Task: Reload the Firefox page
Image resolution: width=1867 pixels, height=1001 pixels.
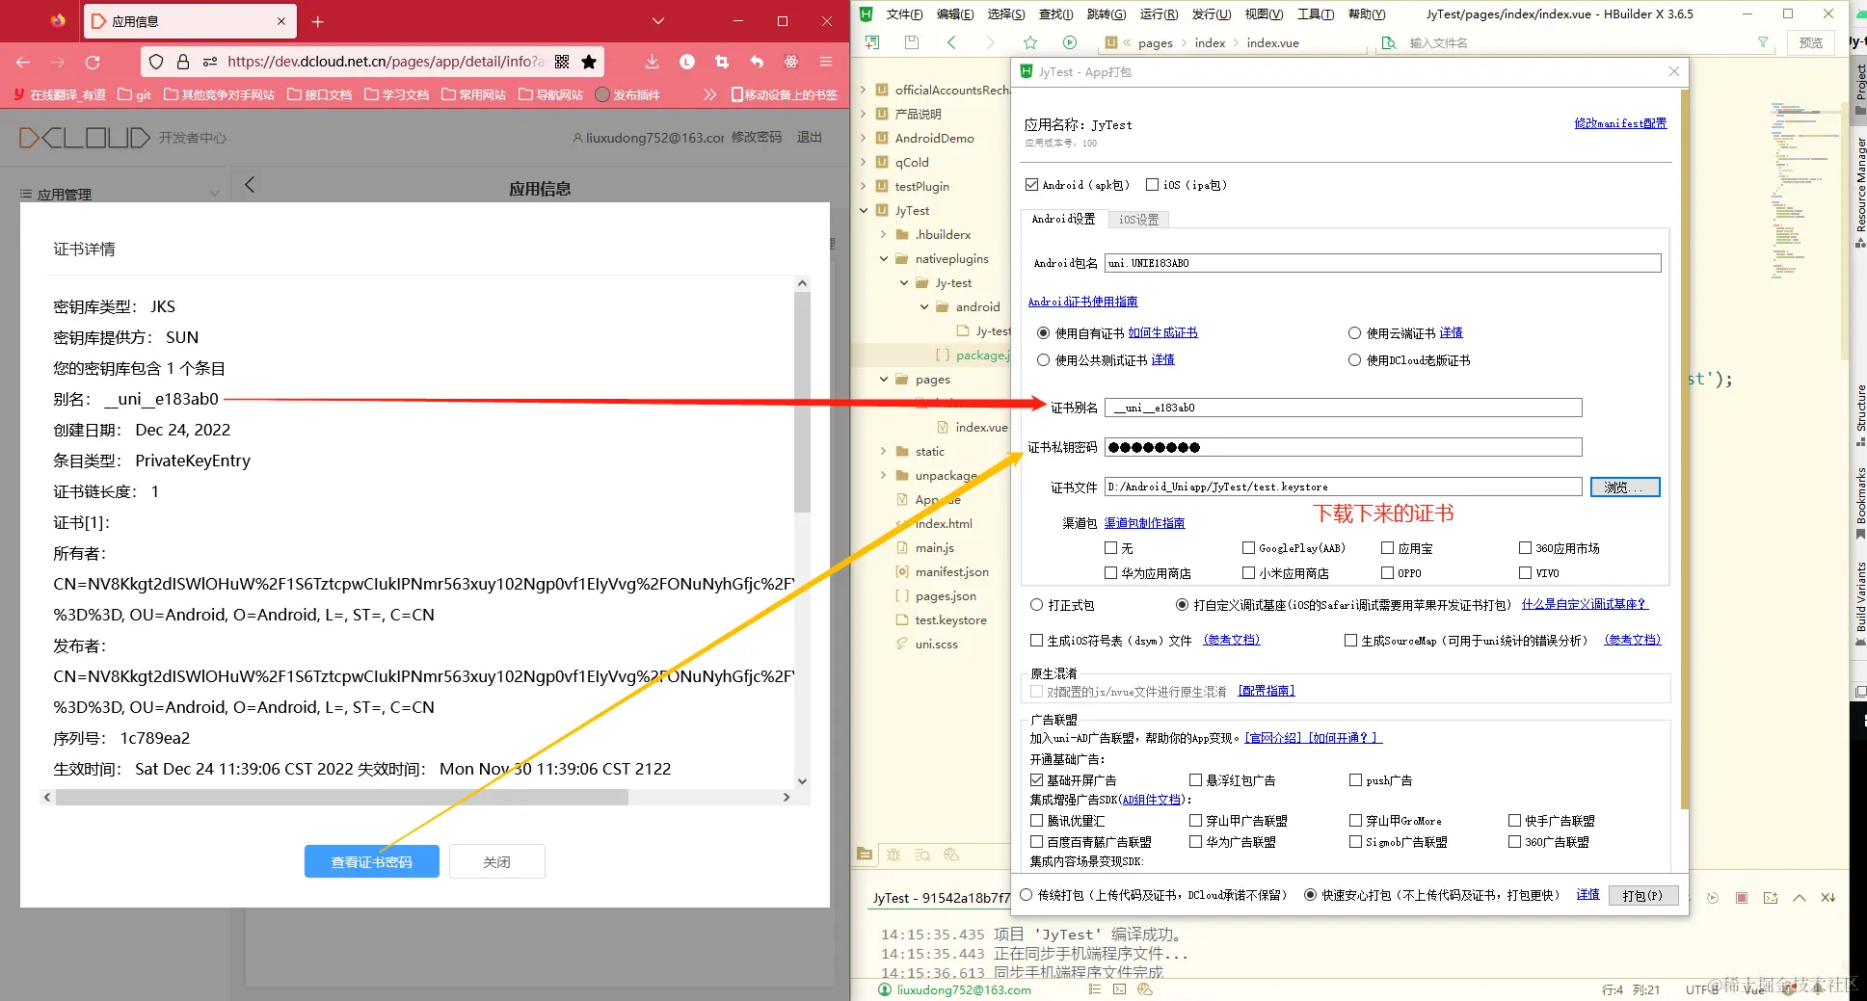Action: [93, 62]
